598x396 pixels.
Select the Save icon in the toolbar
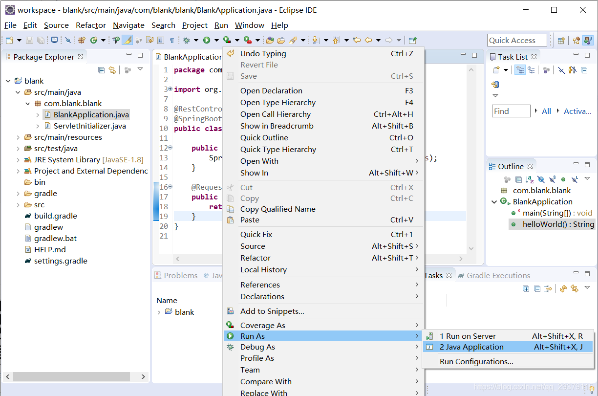[x=29, y=40]
